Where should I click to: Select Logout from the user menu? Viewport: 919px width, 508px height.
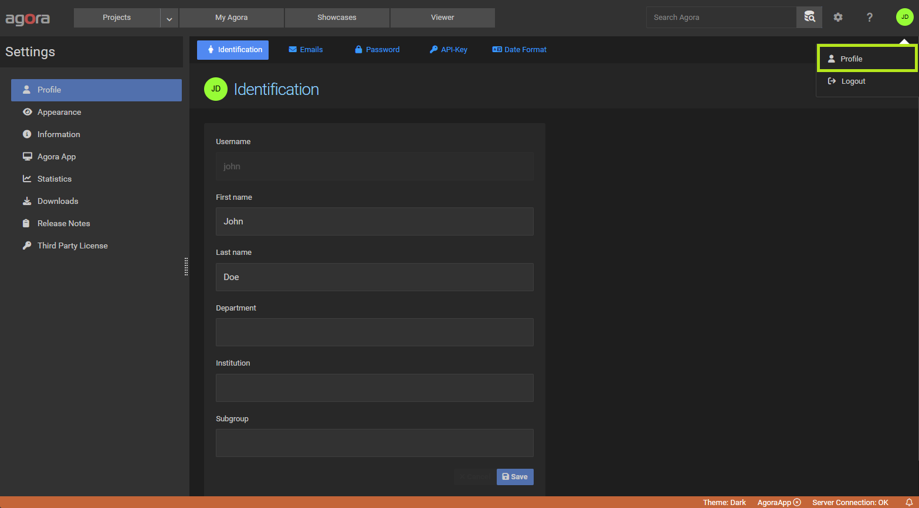(x=853, y=81)
